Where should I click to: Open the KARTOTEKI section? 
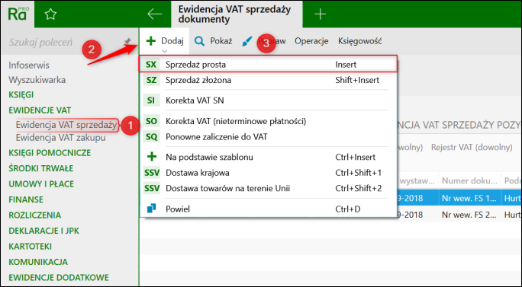pyautogui.click(x=30, y=247)
